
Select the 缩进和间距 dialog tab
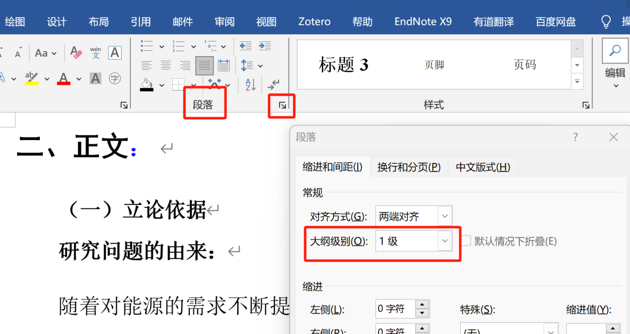(333, 167)
